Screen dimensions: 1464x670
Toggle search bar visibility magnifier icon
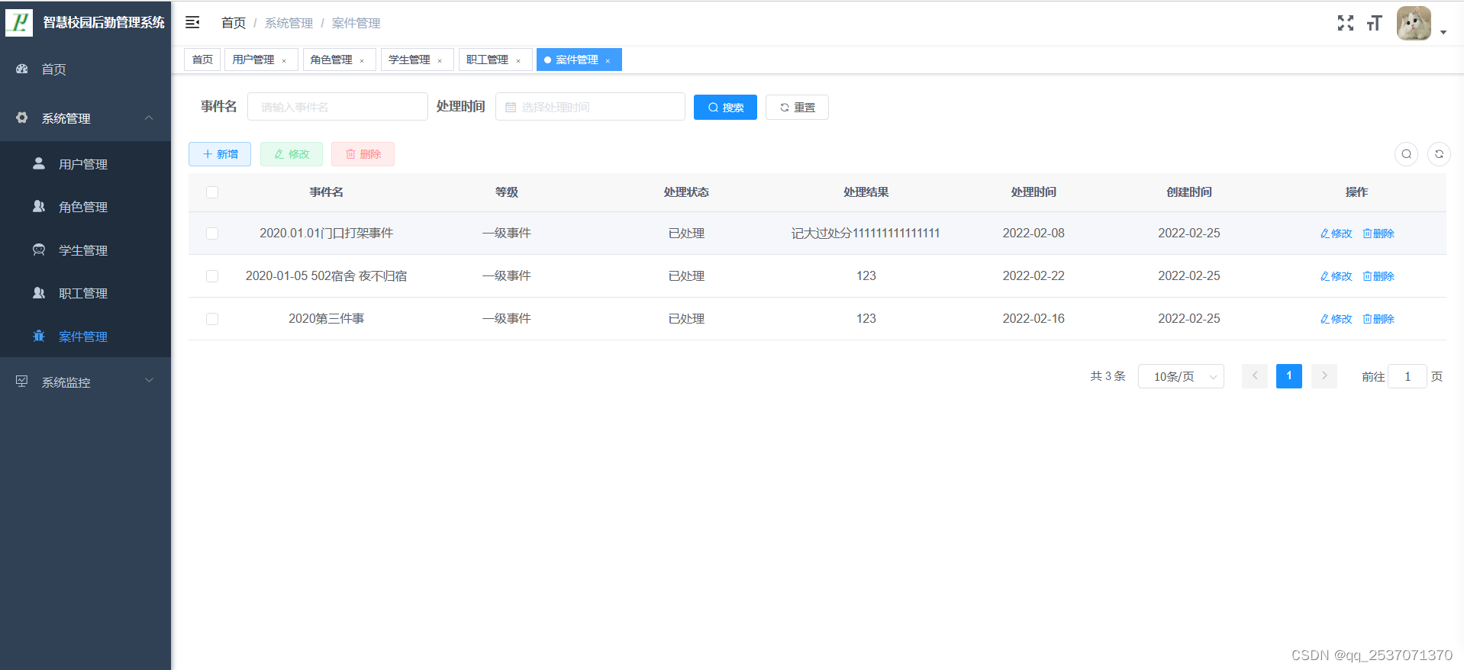1406,154
